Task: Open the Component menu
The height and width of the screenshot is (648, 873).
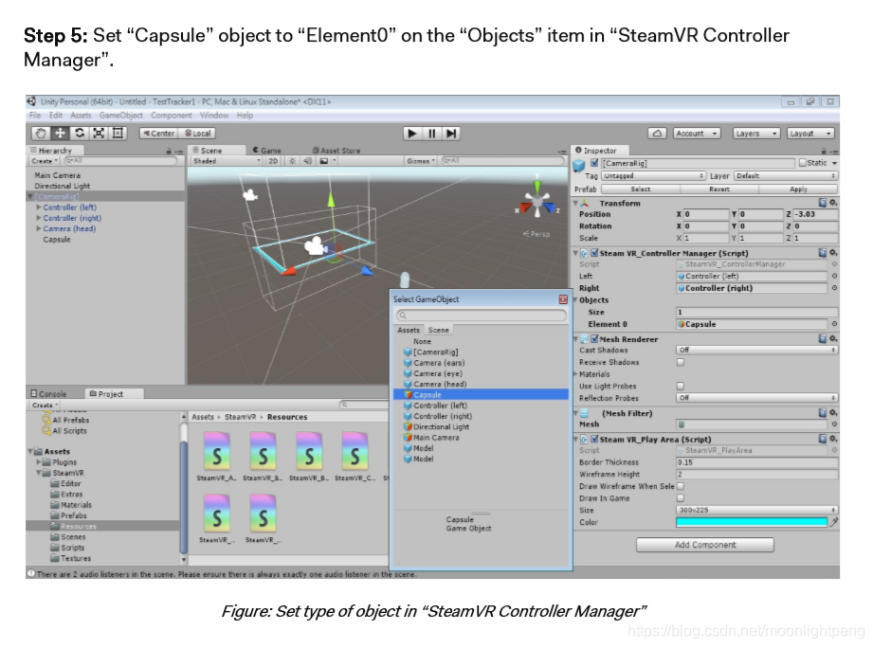Action: (171, 116)
